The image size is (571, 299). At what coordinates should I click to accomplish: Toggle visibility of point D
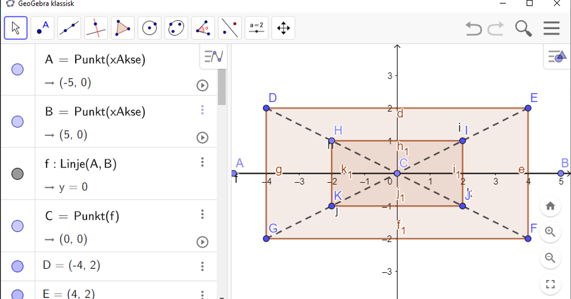point(18,266)
